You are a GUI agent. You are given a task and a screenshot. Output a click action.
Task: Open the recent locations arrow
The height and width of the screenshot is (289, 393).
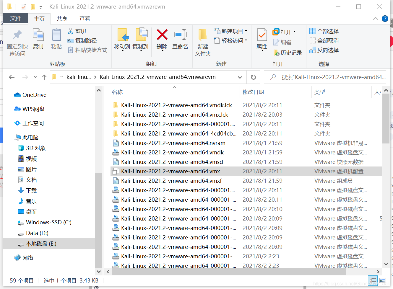[x=35, y=77]
